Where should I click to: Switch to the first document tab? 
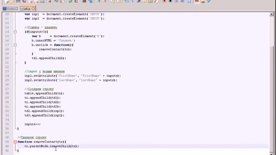(10, 9)
